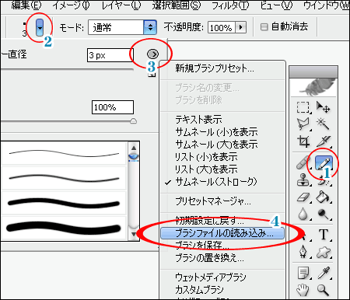This screenshot has width=350, height=300.
Task: Open the 不透明度 slider popup arrow
Action: point(241,27)
